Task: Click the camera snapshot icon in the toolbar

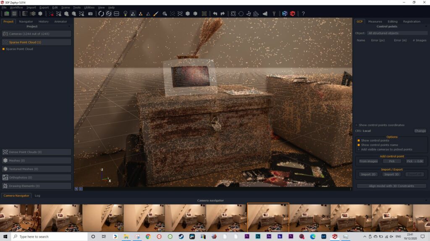Action: [x=90, y=14]
